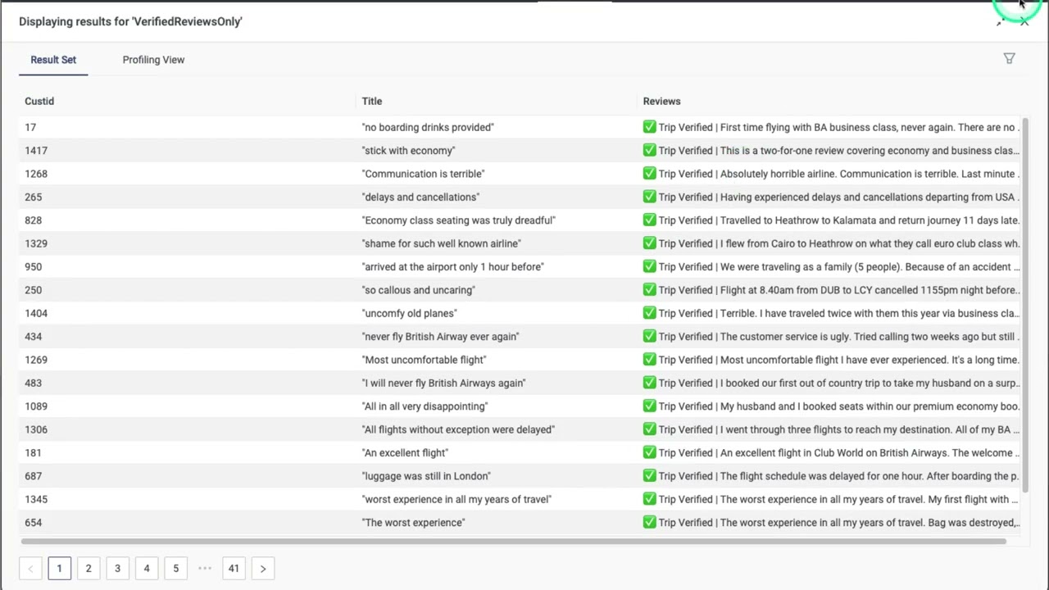Go to the next page with the arrow

click(x=263, y=569)
